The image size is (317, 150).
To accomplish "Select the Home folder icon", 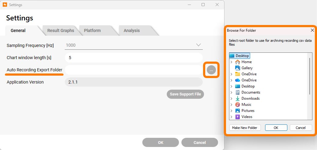I will (238, 62).
